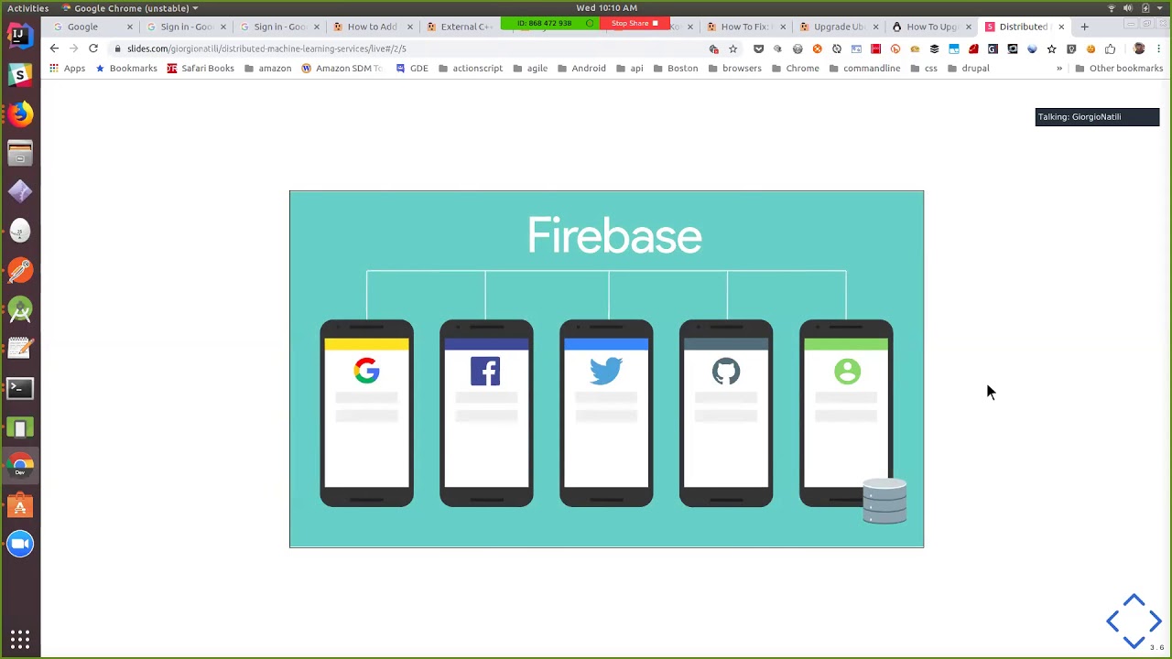Reload the slides.com page
Screen dimensions: 1172x659
pos(92,49)
